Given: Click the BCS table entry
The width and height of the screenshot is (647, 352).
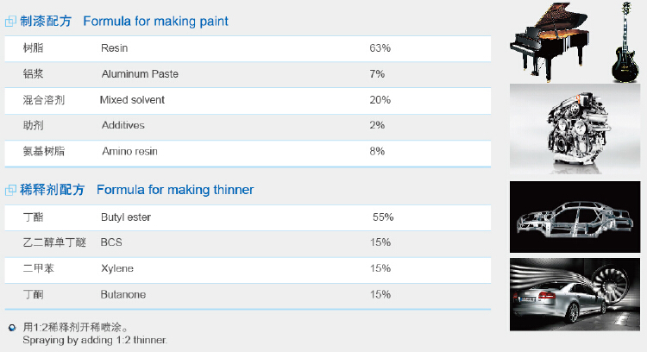Looking at the screenshot, I should pyautogui.click(x=111, y=242).
